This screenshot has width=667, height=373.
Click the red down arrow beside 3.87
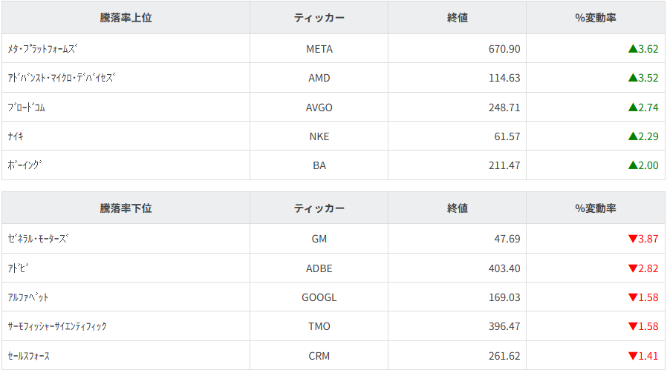click(633, 239)
